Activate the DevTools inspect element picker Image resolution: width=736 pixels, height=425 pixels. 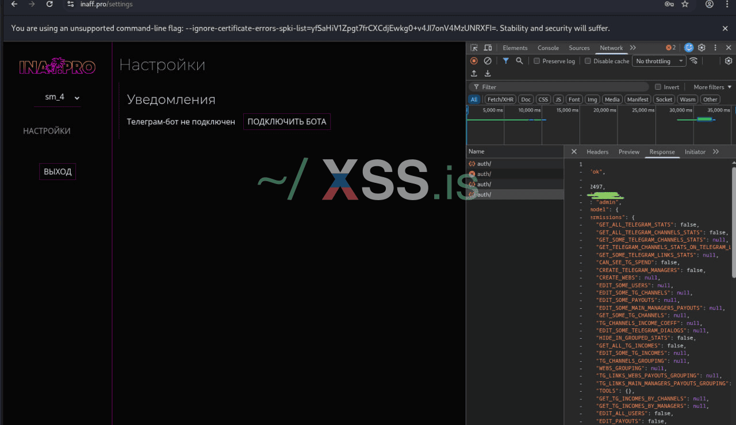click(474, 48)
